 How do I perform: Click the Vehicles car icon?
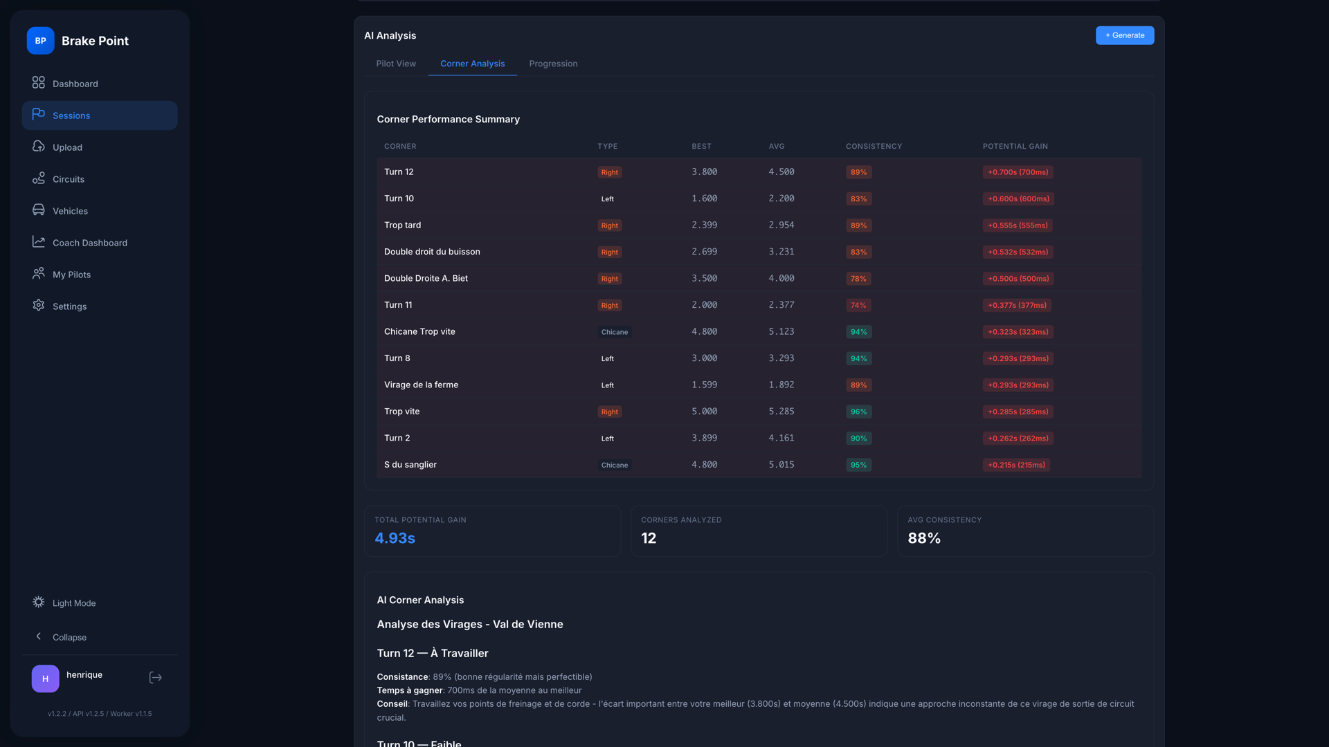(x=39, y=210)
